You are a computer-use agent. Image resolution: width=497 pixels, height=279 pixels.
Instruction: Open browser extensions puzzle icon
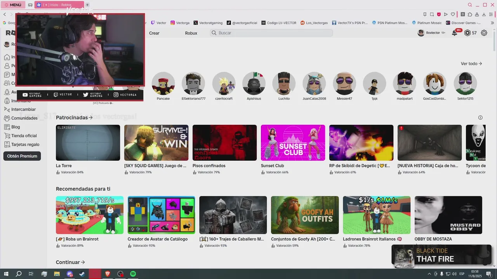470,14
